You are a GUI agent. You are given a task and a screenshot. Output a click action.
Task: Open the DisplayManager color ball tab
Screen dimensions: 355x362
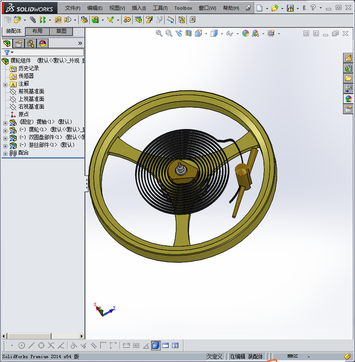click(42, 43)
